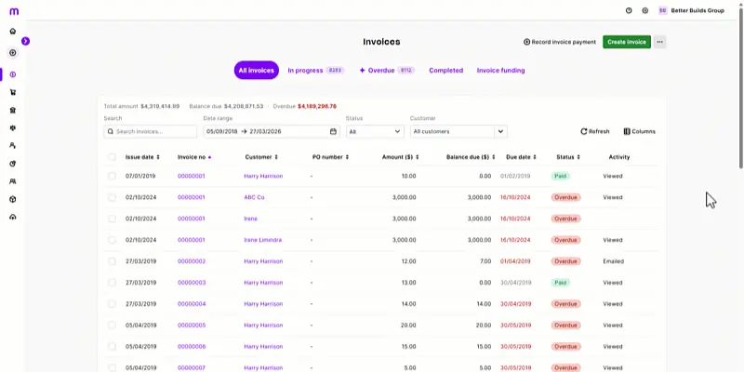Click the green Create invoice button
Screen dimensions: 744x372
627,42
